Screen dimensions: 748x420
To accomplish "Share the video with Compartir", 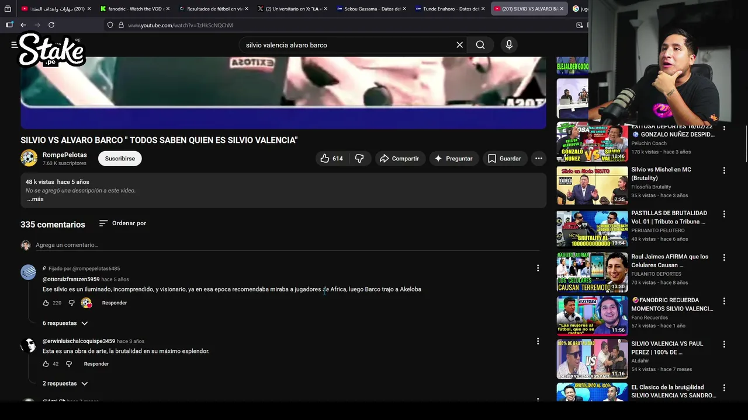I will [399, 159].
